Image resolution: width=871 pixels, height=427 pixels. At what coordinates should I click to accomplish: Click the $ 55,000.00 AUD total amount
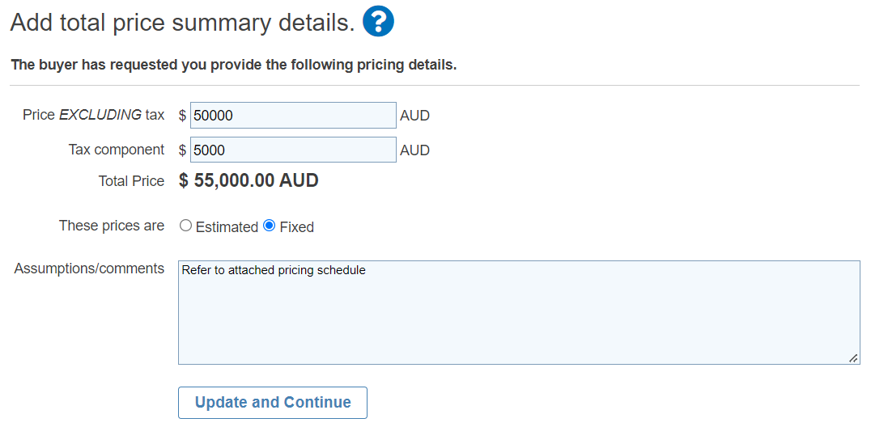coord(249,180)
